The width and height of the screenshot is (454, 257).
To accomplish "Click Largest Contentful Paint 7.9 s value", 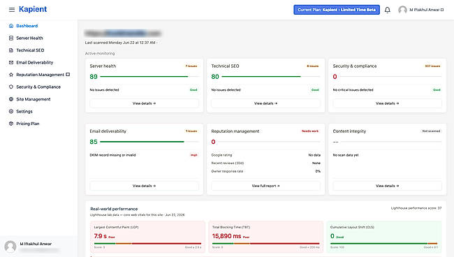I will tap(100, 236).
